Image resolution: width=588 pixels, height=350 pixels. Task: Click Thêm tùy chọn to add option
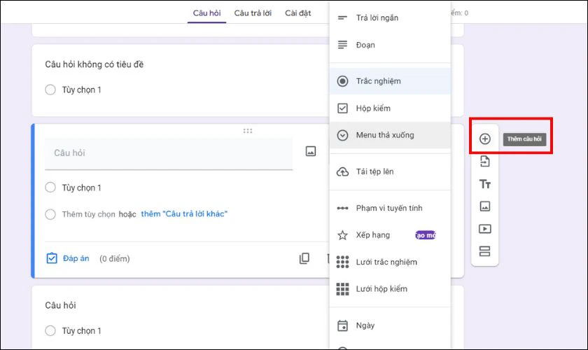tap(88, 214)
